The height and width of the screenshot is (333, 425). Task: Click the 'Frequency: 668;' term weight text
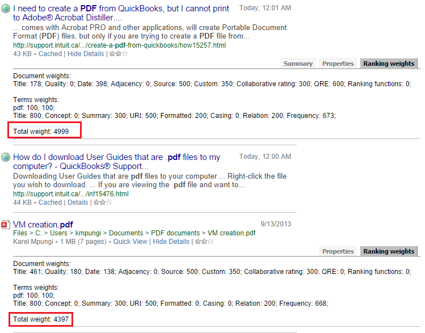coord(304,304)
